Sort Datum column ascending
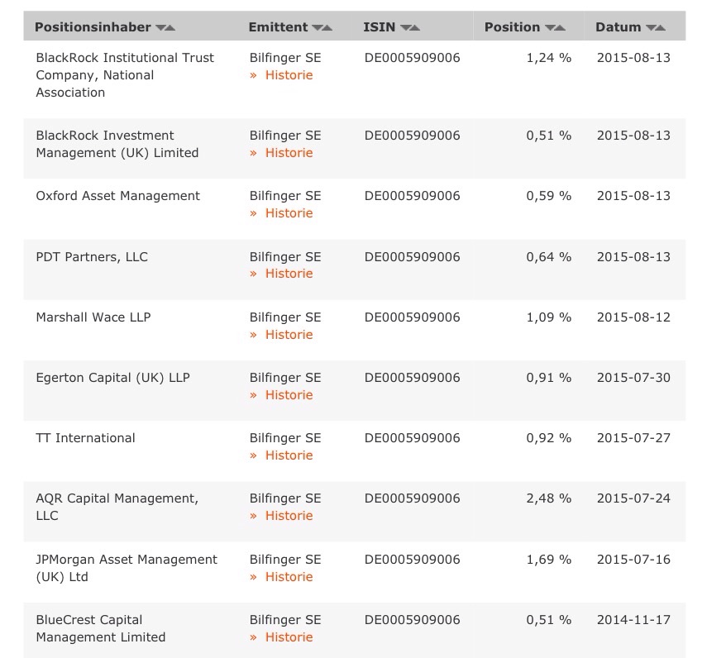Image resolution: width=726 pixels, height=658 pixels. tap(661, 28)
